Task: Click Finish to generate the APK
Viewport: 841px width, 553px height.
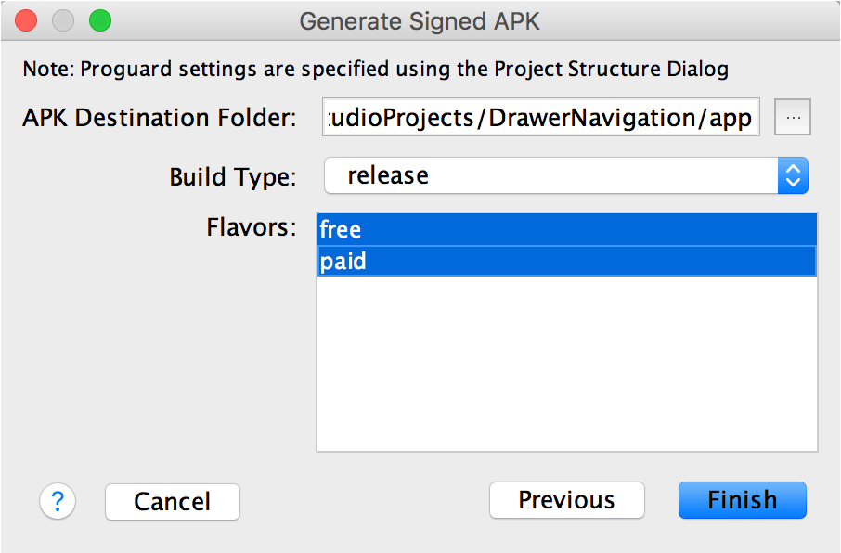Action: tap(742, 500)
